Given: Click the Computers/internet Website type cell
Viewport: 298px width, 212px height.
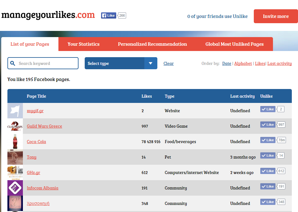Looking at the screenshot, I should tap(192, 172).
